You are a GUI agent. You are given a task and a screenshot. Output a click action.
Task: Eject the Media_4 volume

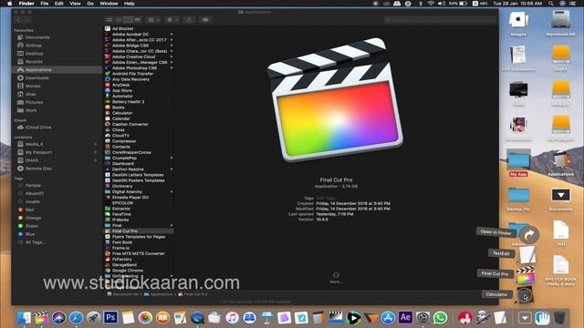pos(95,144)
